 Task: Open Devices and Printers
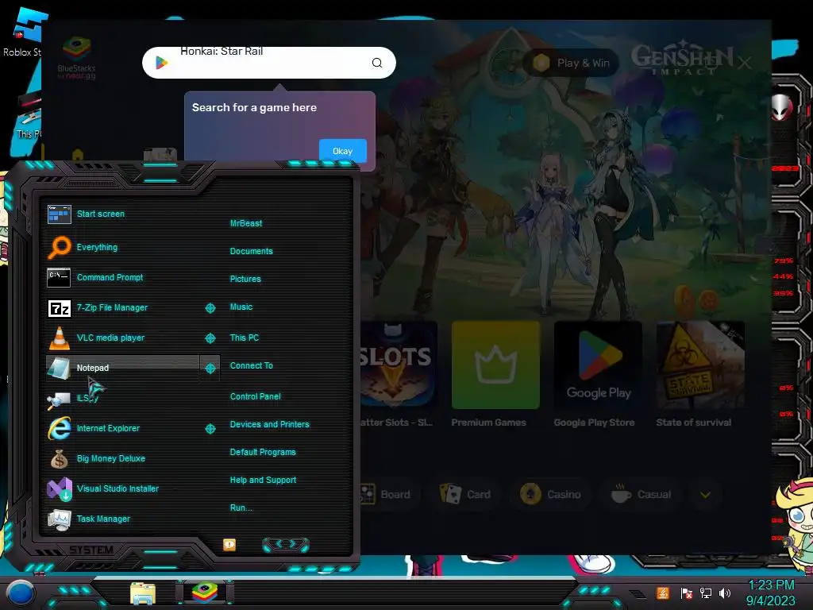click(270, 424)
